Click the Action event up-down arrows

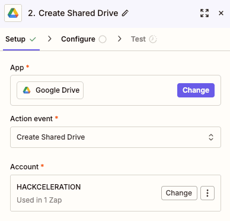click(x=211, y=137)
